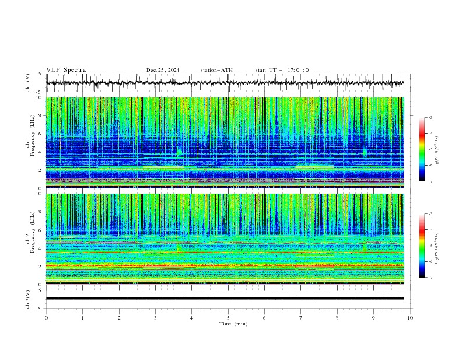Click '-7' on the lower colorbar scale
The image size is (462, 357).
click(430, 278)
